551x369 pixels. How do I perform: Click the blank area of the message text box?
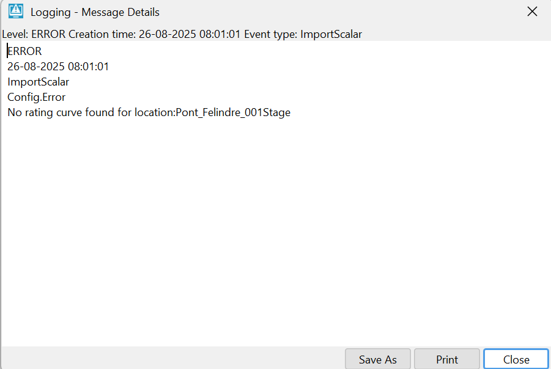(275, 228)
